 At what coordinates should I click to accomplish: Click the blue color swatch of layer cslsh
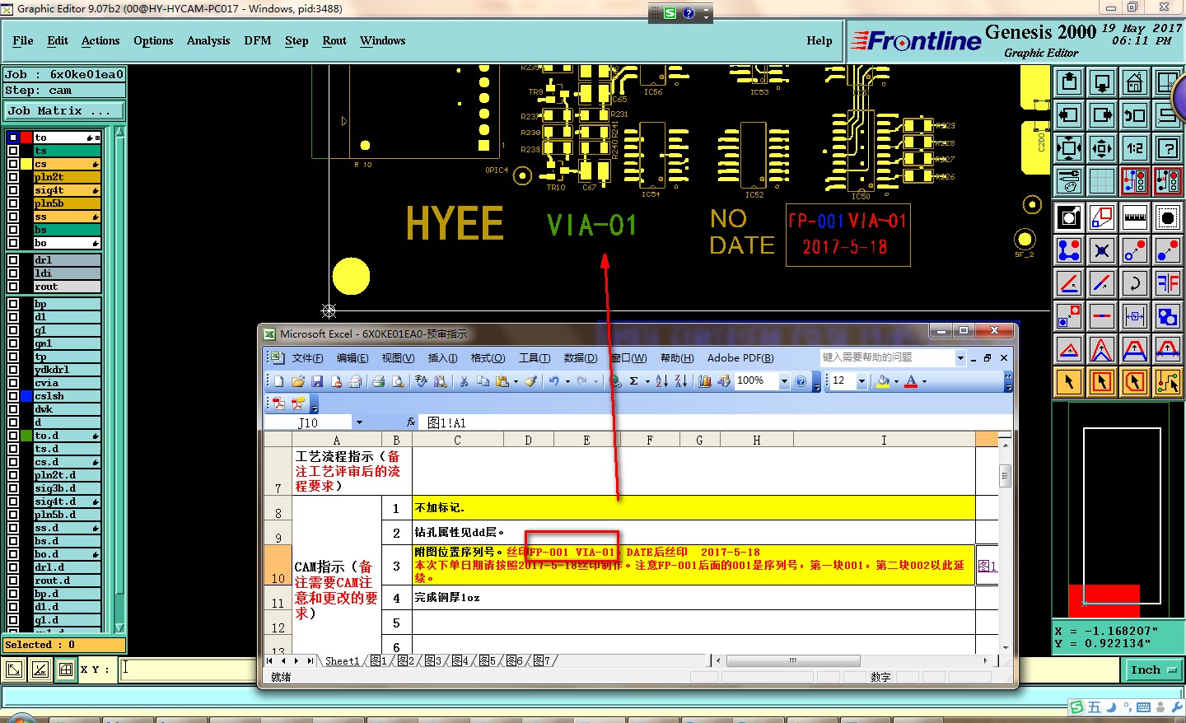click(x=26, y=396)
